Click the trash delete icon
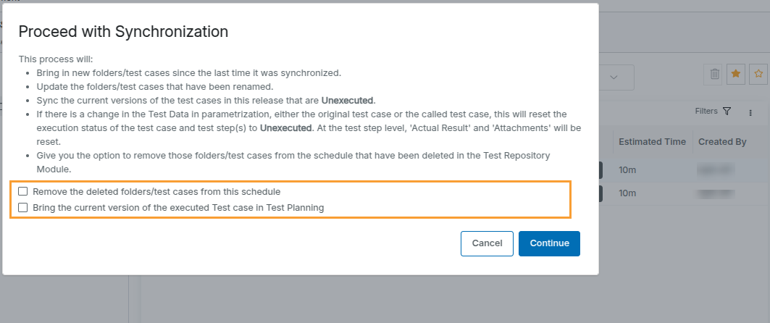This screenshot has width=770, height=323. click(714, 74)
